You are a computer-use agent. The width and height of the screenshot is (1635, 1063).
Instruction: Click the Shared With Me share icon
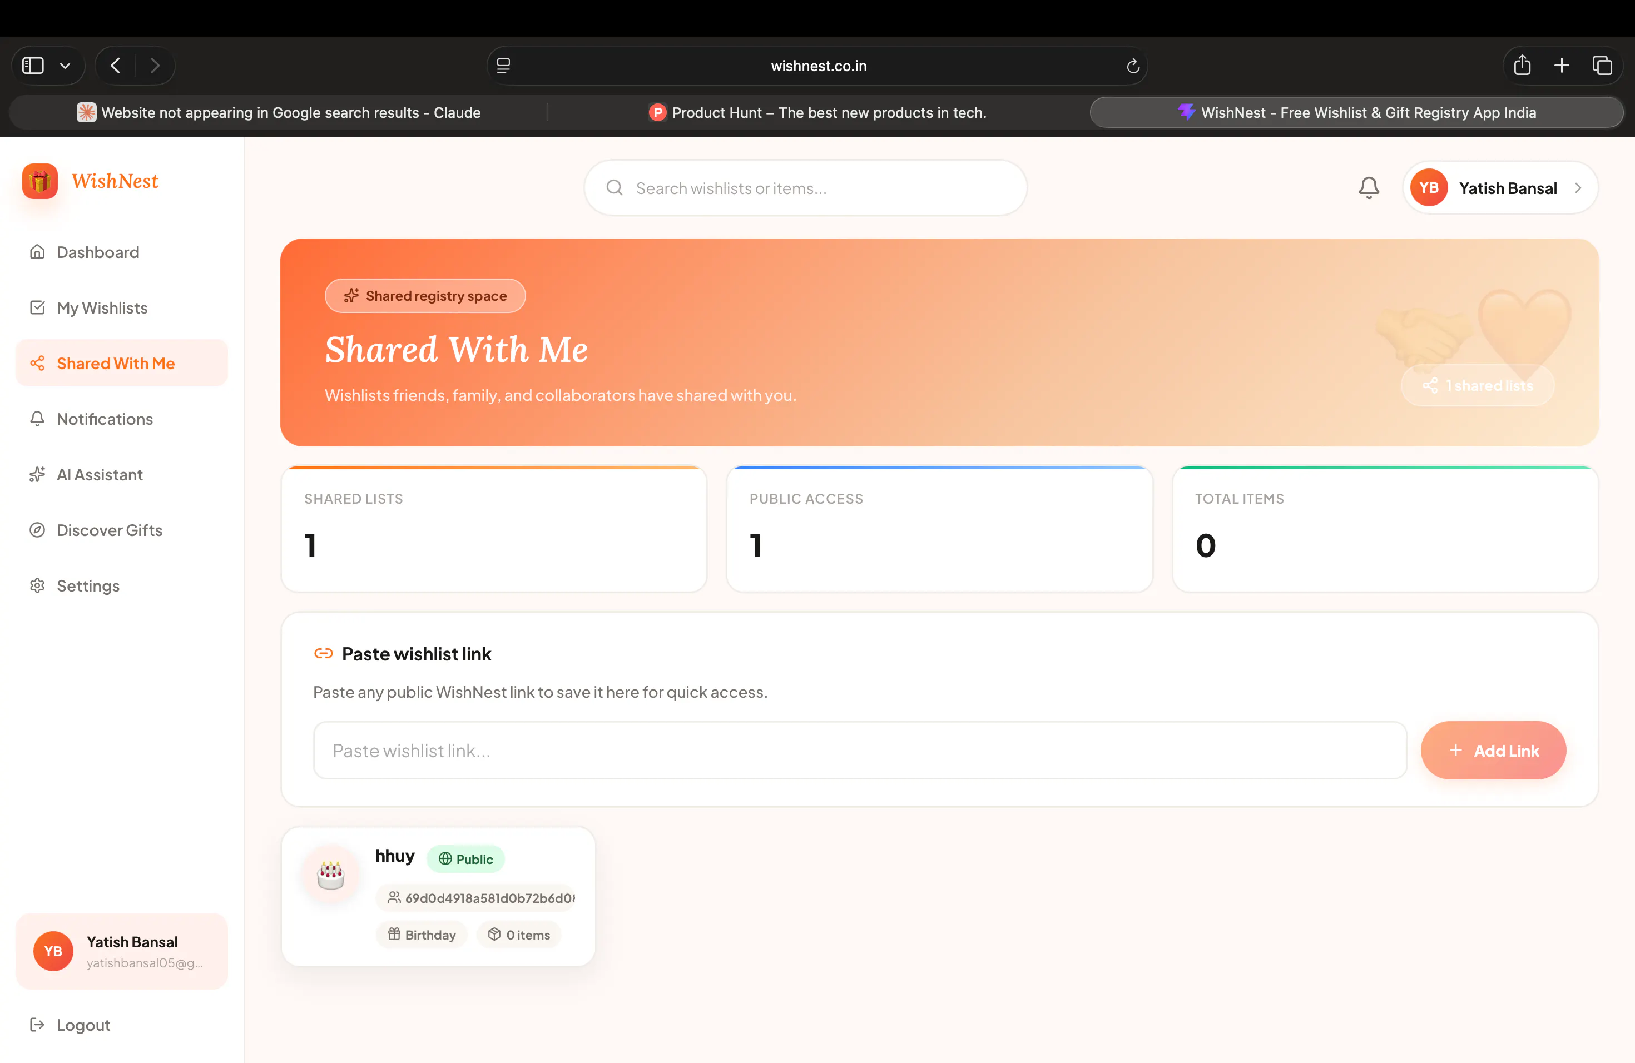37,363
